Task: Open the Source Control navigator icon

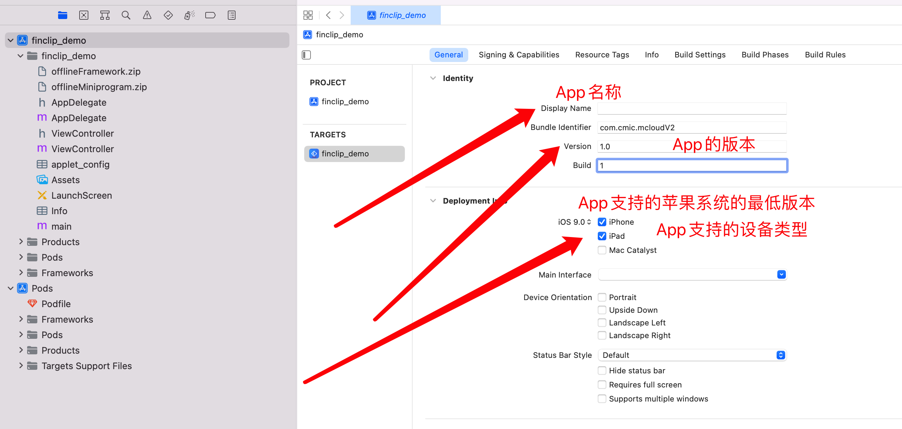Action: pos(84,15)
